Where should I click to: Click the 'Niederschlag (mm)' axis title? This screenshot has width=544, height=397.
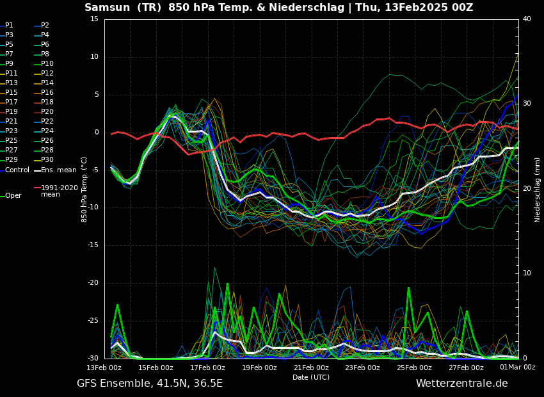point(538,190)
